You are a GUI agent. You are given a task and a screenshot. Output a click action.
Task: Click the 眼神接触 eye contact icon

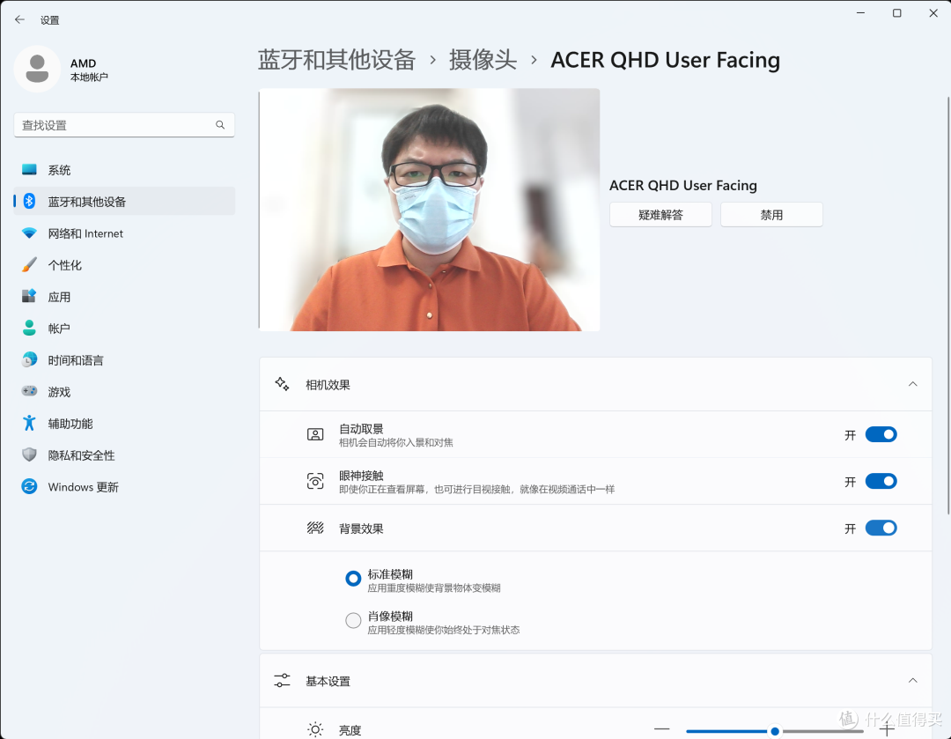(x=315, y=481)
